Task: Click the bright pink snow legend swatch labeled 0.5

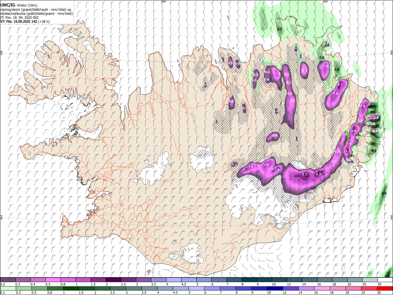Action: (x=53, y=280)
